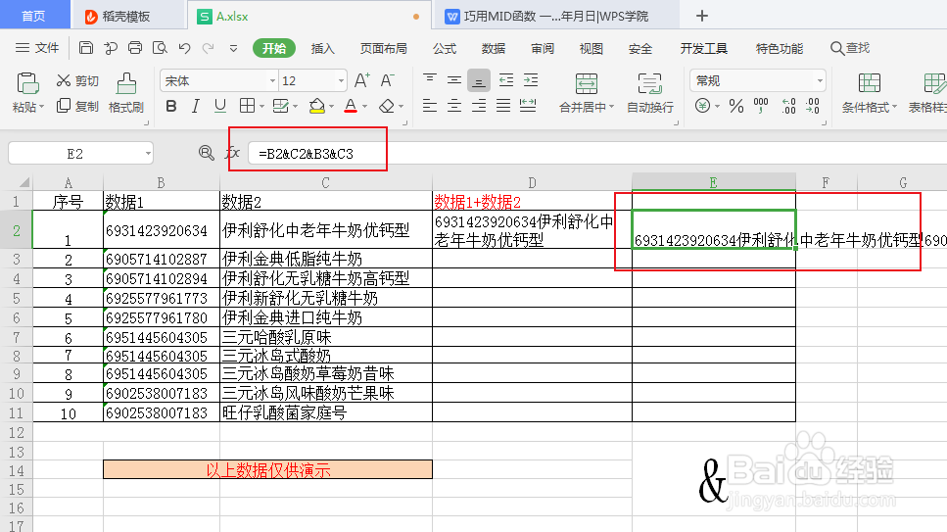Viewport: 947px width, 532px height.
Task: Decrease indent icon
Action: point(506,79)
